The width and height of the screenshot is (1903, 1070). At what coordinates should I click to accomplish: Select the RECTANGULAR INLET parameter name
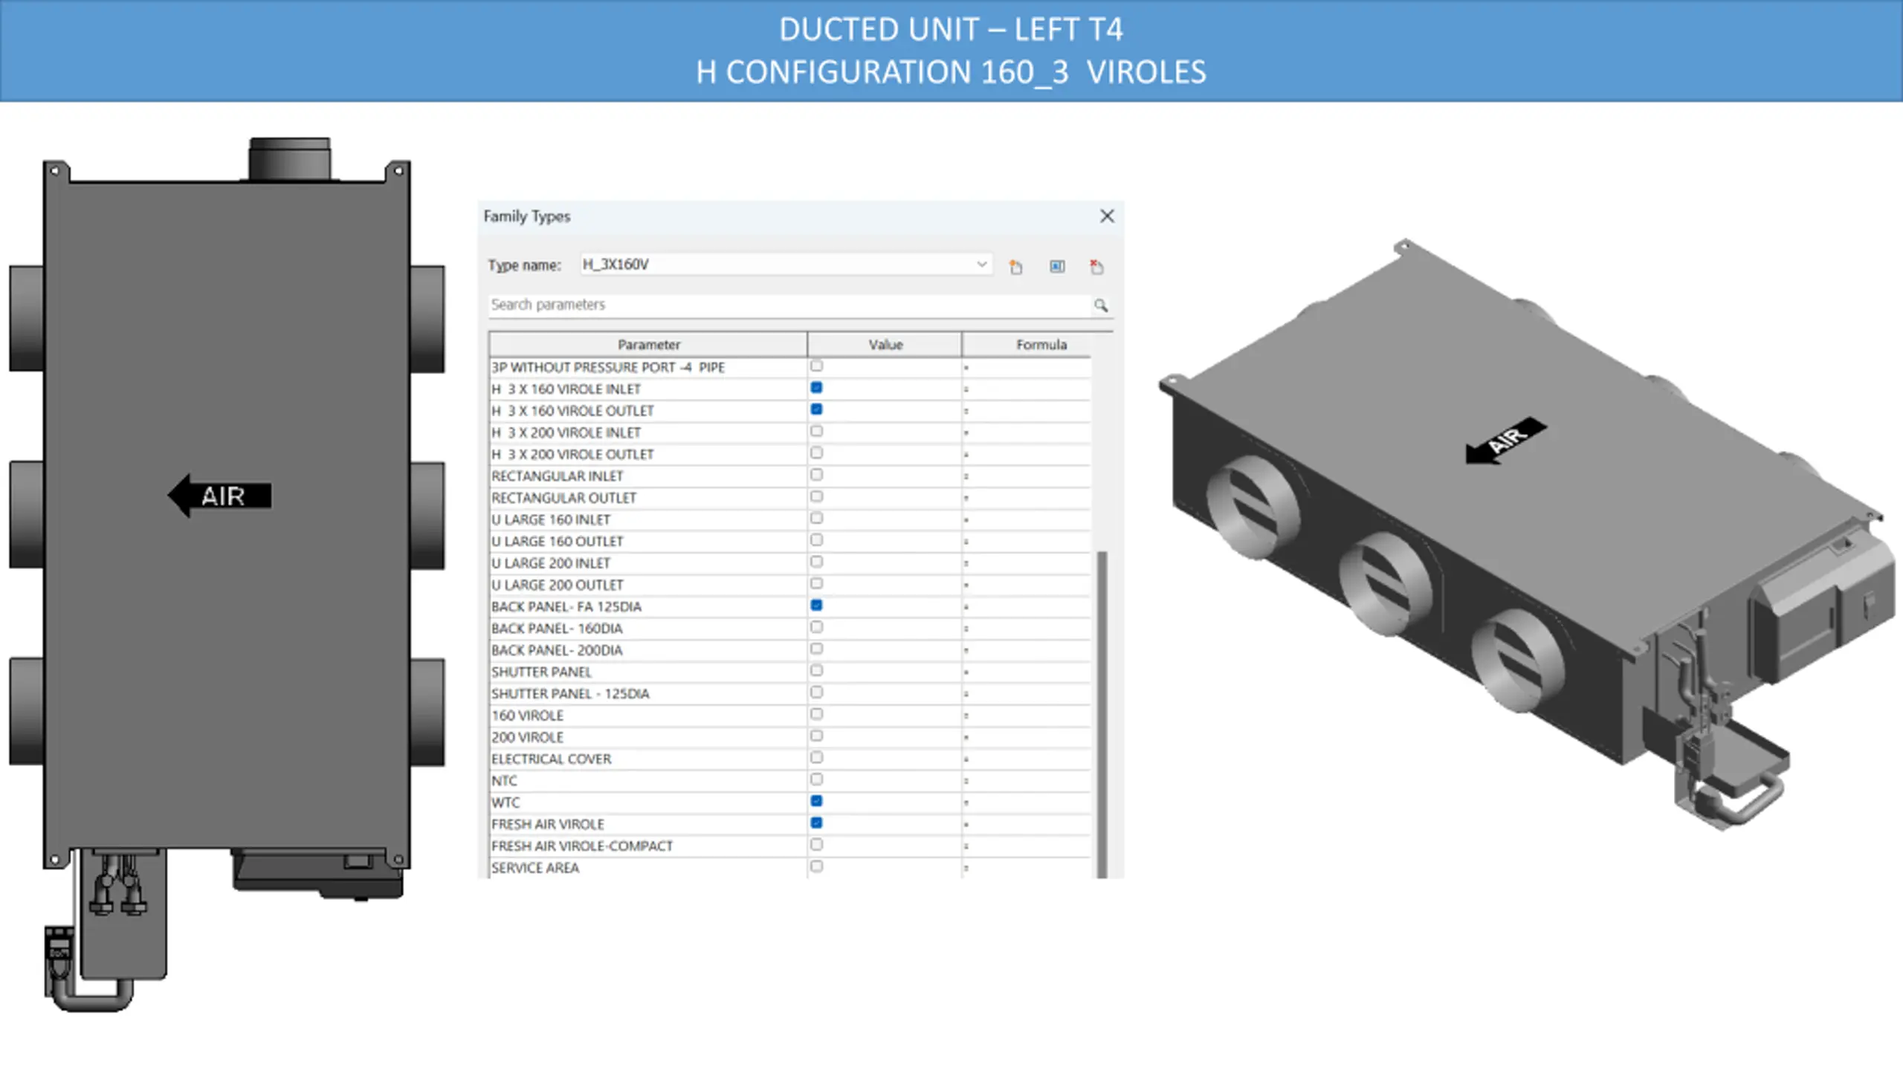coord(557,476)
